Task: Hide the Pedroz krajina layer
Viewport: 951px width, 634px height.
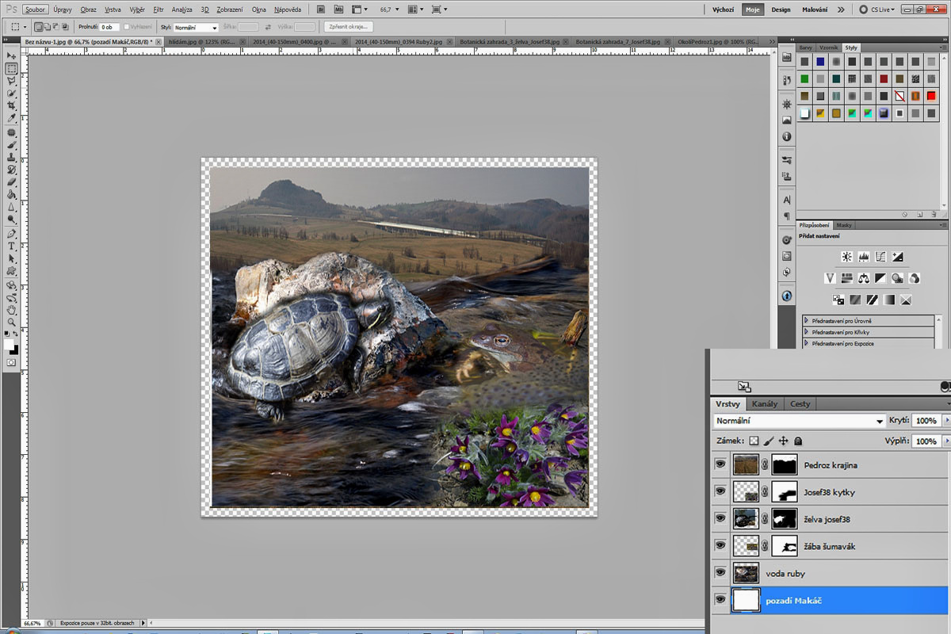Action: point(720,465)
